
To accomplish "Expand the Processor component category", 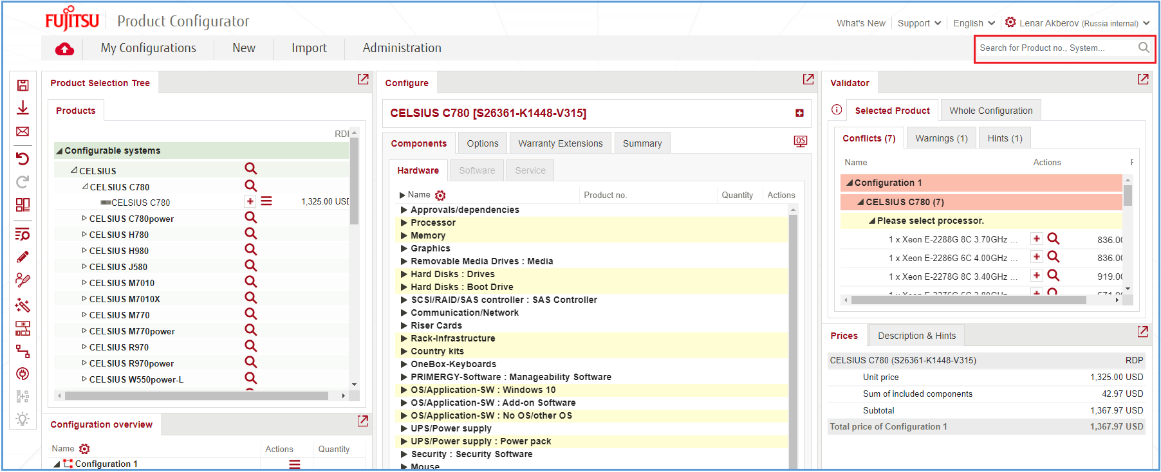I will 404,222.
